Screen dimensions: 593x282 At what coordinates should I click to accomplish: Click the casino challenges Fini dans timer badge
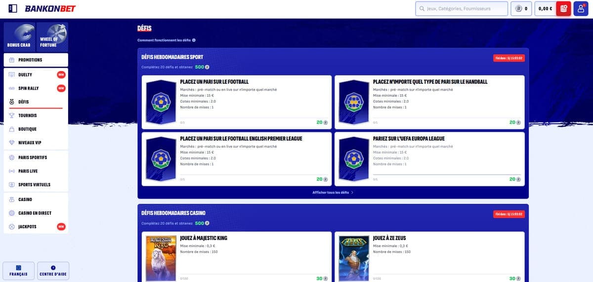point(509,214)
